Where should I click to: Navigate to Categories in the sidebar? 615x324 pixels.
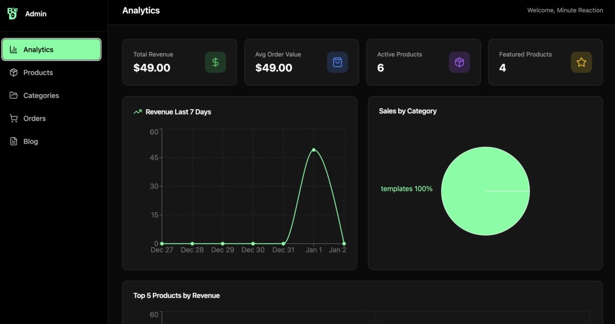[x=41, y=95]
